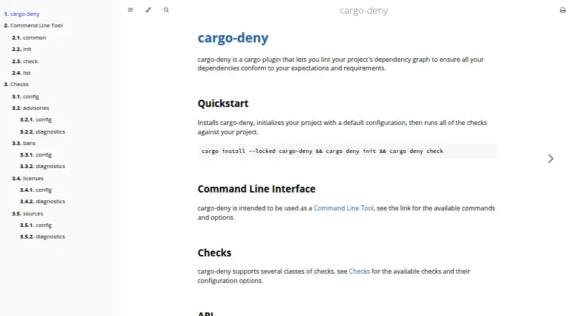575x316 pixels.
Task: Click the Checks section heading
Action: tap(214, 253)
